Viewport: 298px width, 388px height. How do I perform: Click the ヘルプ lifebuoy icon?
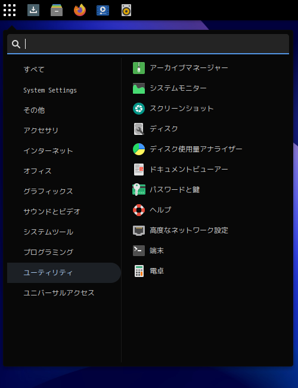click(x=139, y=210)
